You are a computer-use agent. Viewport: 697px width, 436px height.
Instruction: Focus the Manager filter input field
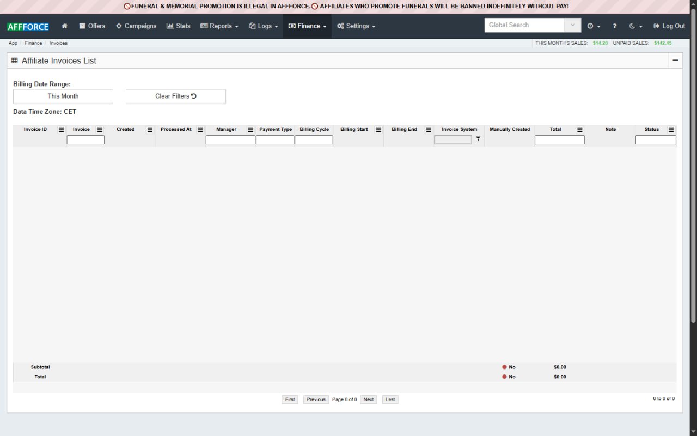point(230,140)
